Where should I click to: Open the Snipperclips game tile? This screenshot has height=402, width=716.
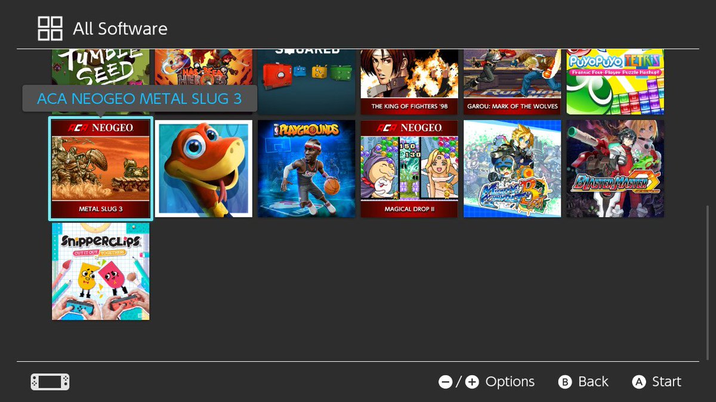point(100,272)
